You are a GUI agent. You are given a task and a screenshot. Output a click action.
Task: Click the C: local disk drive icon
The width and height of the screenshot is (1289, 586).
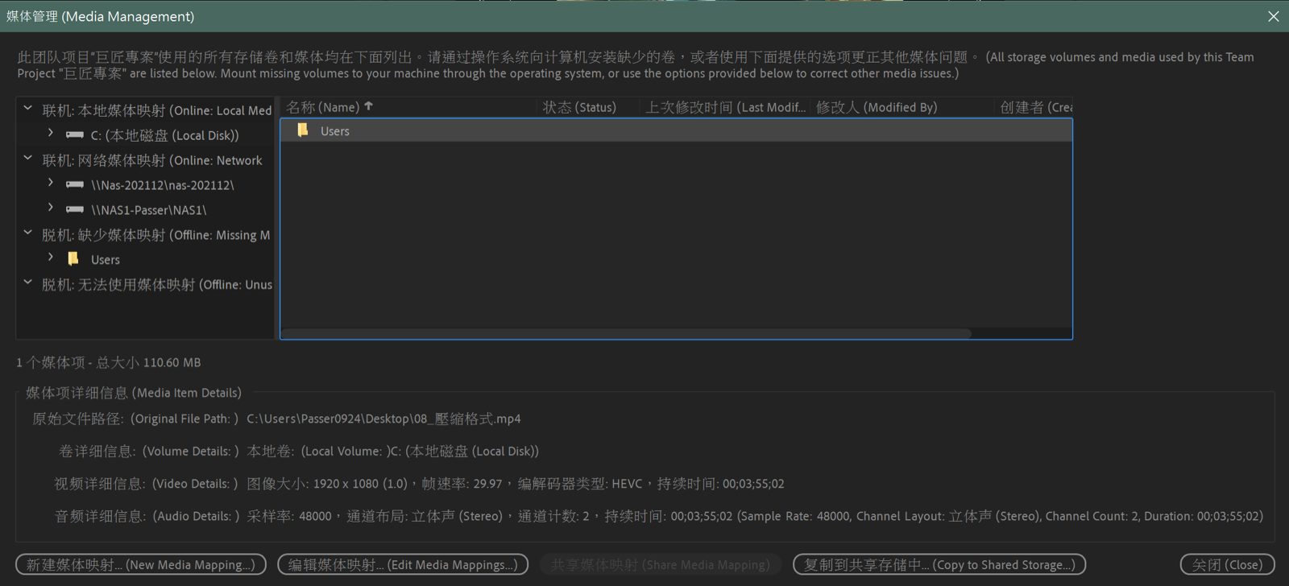(x=75, y=134)
